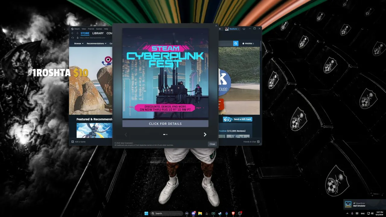Click the padlock icon beside the store URL
The image size is (386, 217).
pos(78,38)
